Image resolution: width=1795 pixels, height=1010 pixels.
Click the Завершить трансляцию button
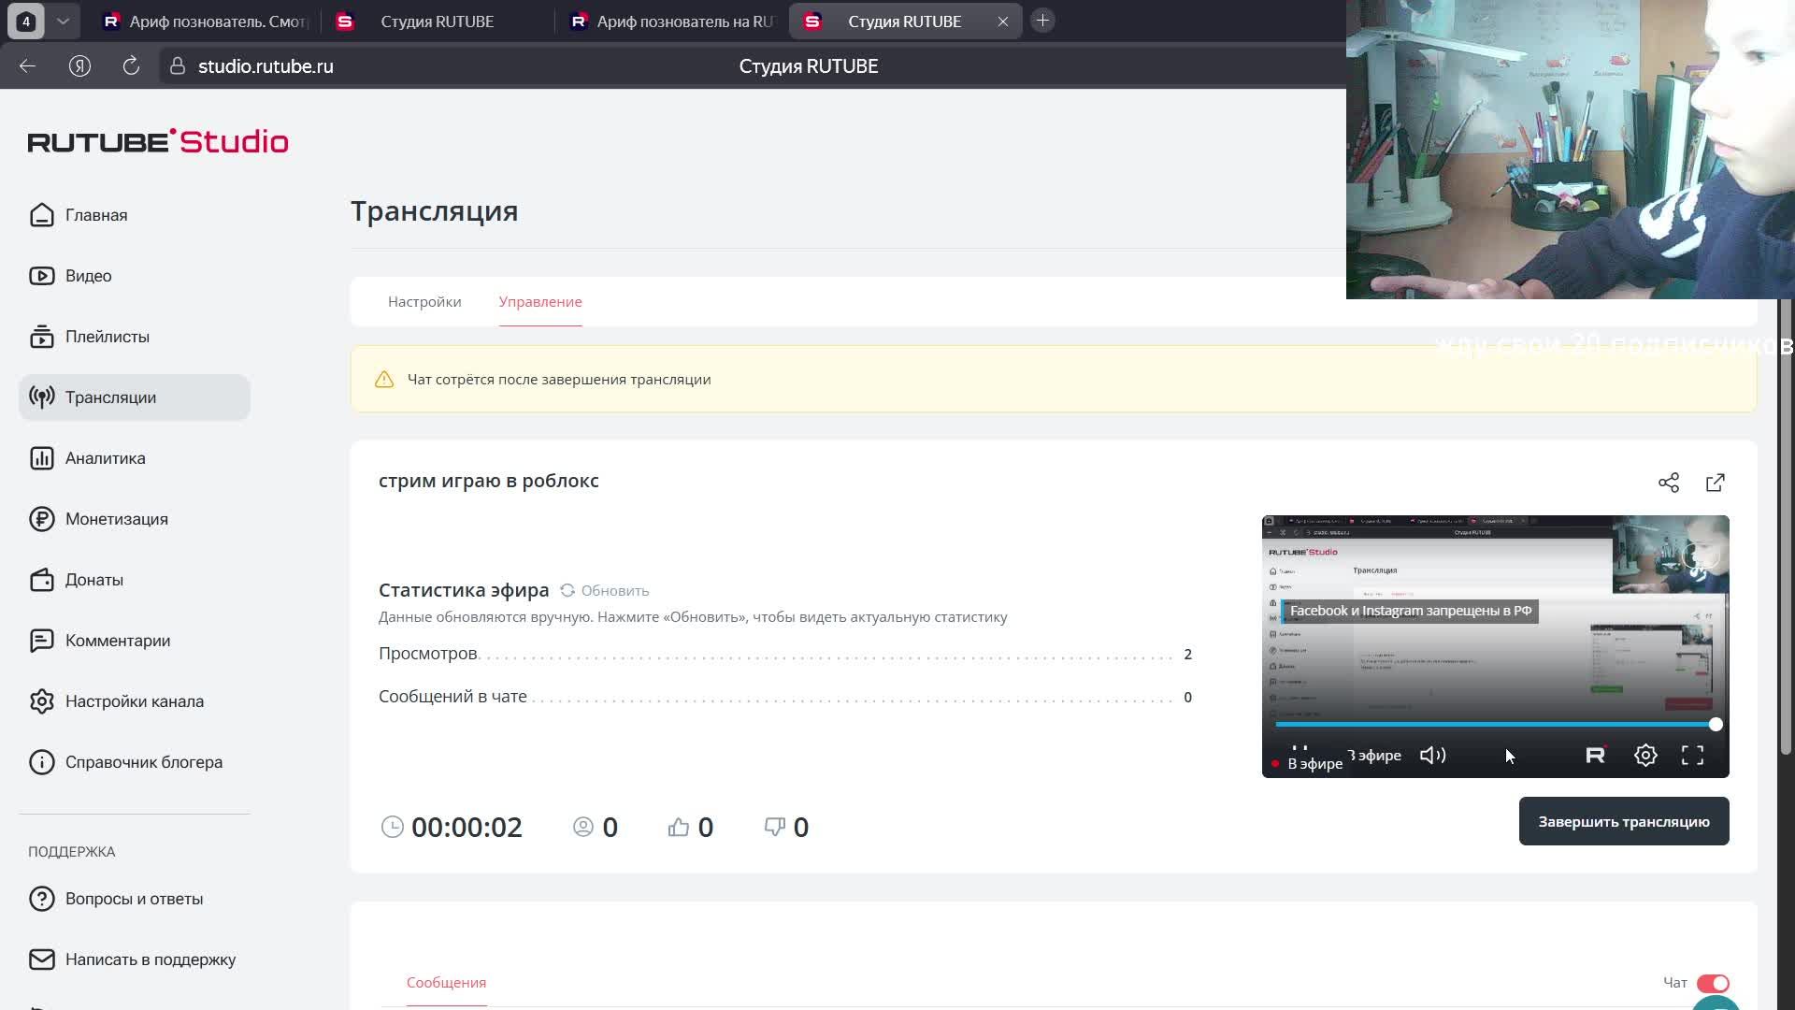[1624, 821]
